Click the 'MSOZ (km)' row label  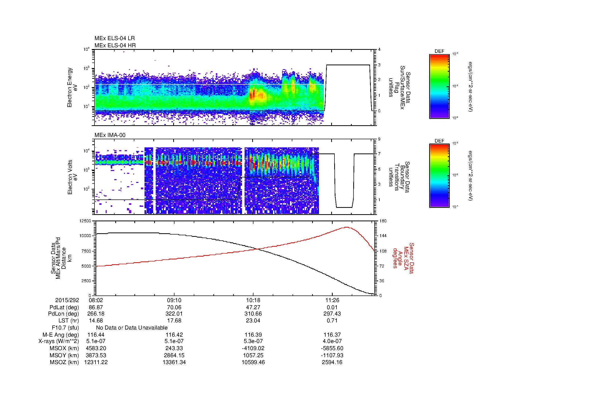(64, 362)
